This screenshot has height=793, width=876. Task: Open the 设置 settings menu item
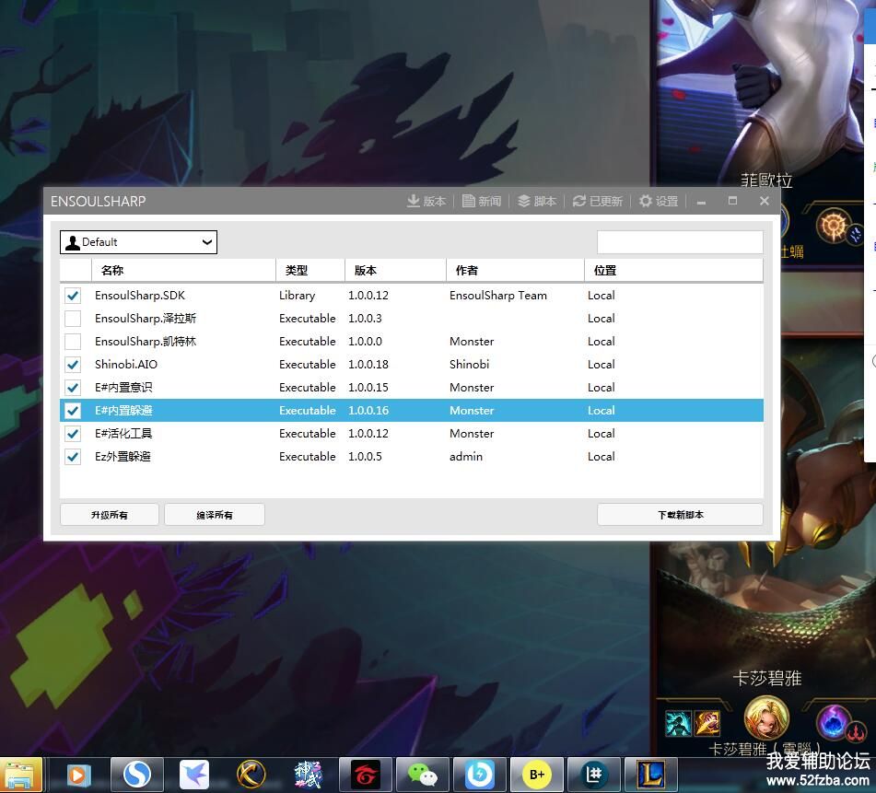pyautogui.click(x=659, y=201)
